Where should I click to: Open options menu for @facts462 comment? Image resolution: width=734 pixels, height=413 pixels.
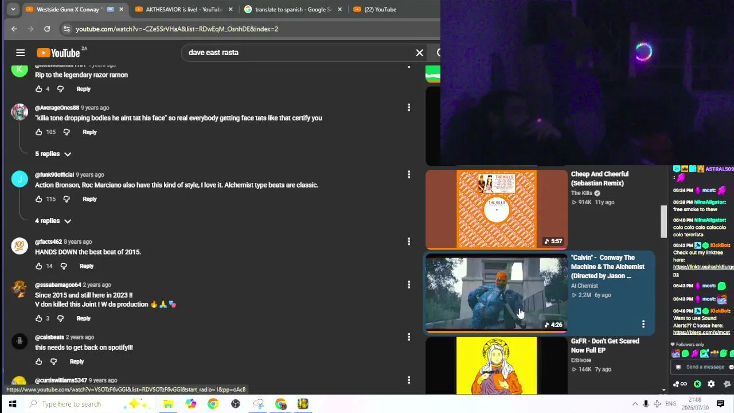click(409, 241)
